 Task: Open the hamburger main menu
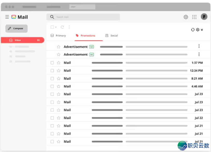coord(7,17)
